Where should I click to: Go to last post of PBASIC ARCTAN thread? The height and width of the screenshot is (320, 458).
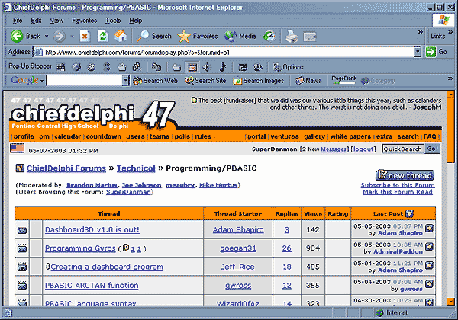coord(429,284)
